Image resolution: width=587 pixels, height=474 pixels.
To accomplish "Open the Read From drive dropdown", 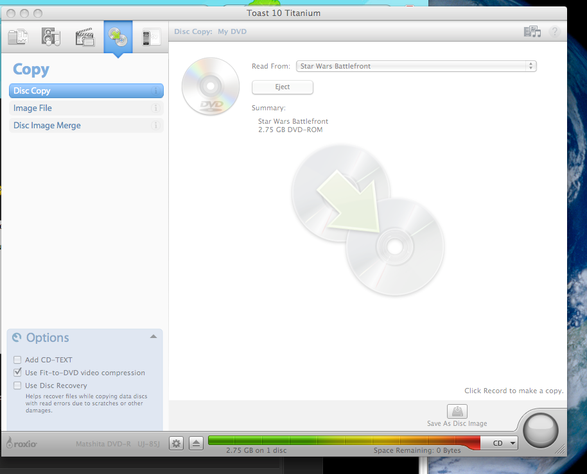I will tap(416, 66).
